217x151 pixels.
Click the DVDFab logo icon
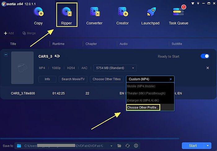point(4,4)
